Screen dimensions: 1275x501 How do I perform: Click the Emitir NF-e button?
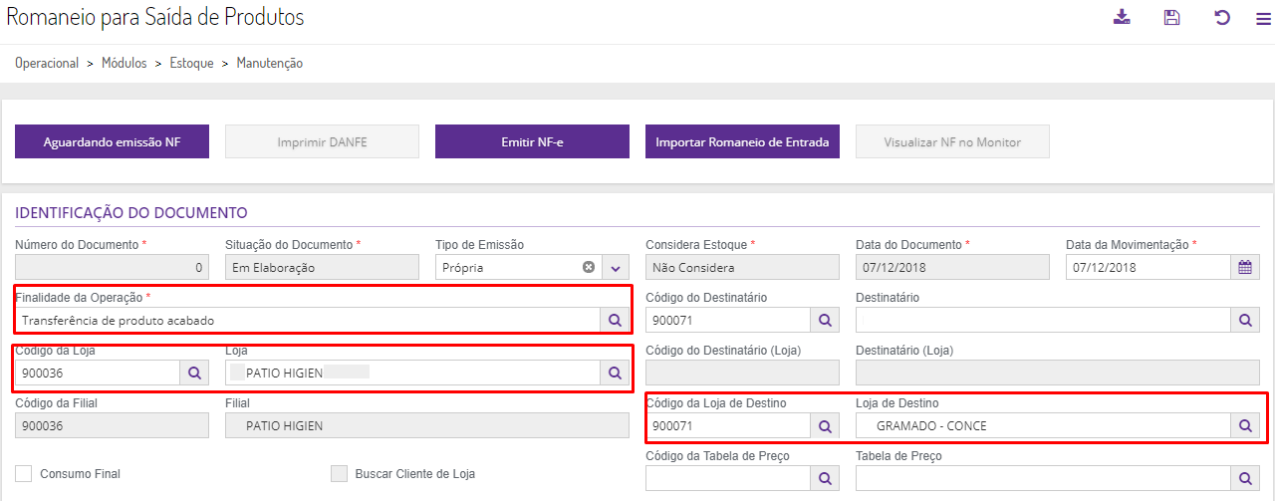[x=532, y=141]
